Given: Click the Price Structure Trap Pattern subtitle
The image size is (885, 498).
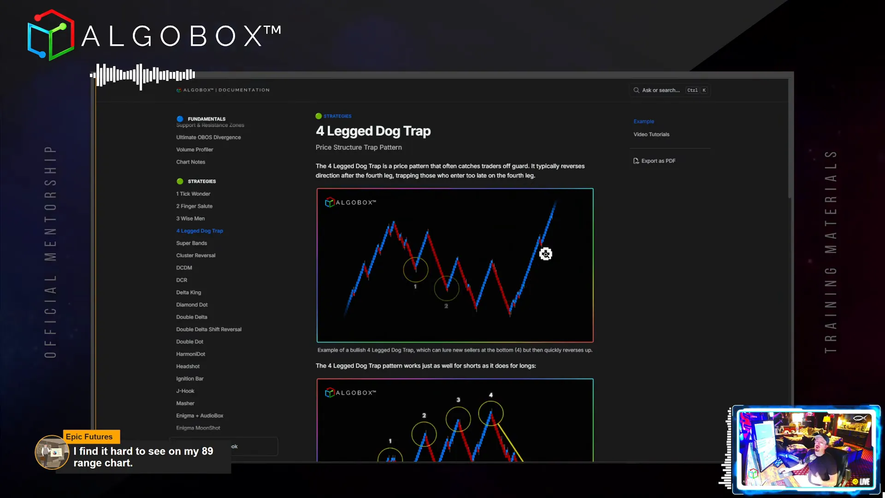Looking at the screenshot, I should 359,148.
